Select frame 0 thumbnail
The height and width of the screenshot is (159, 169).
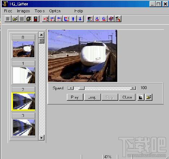(23, 49)
